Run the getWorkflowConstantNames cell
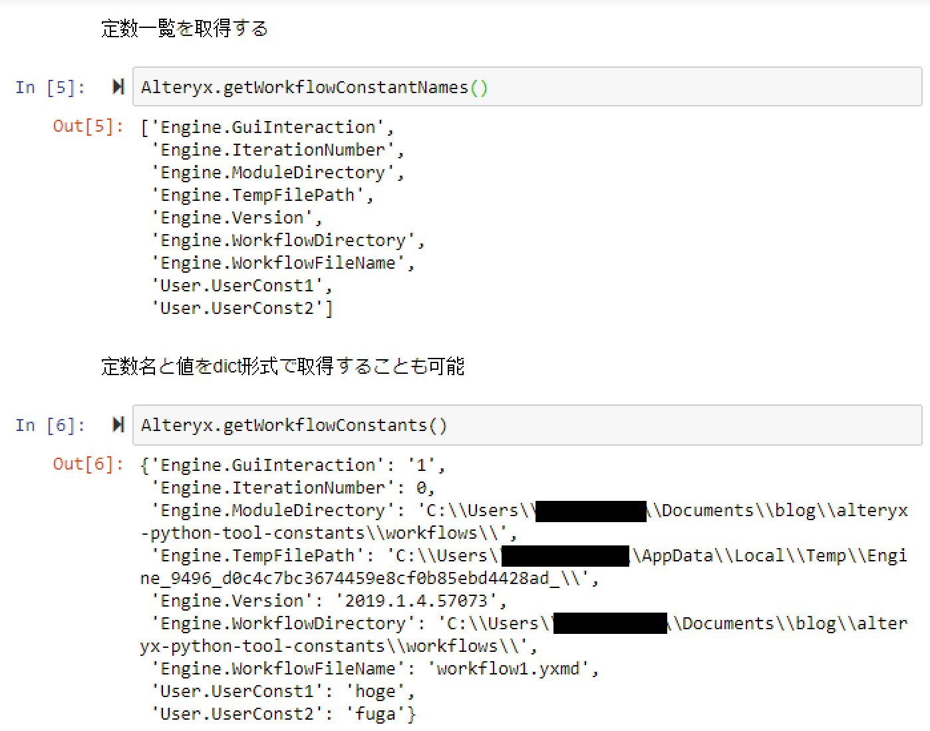The width and height of the screenshot is (930, 731). click(118, 87)
